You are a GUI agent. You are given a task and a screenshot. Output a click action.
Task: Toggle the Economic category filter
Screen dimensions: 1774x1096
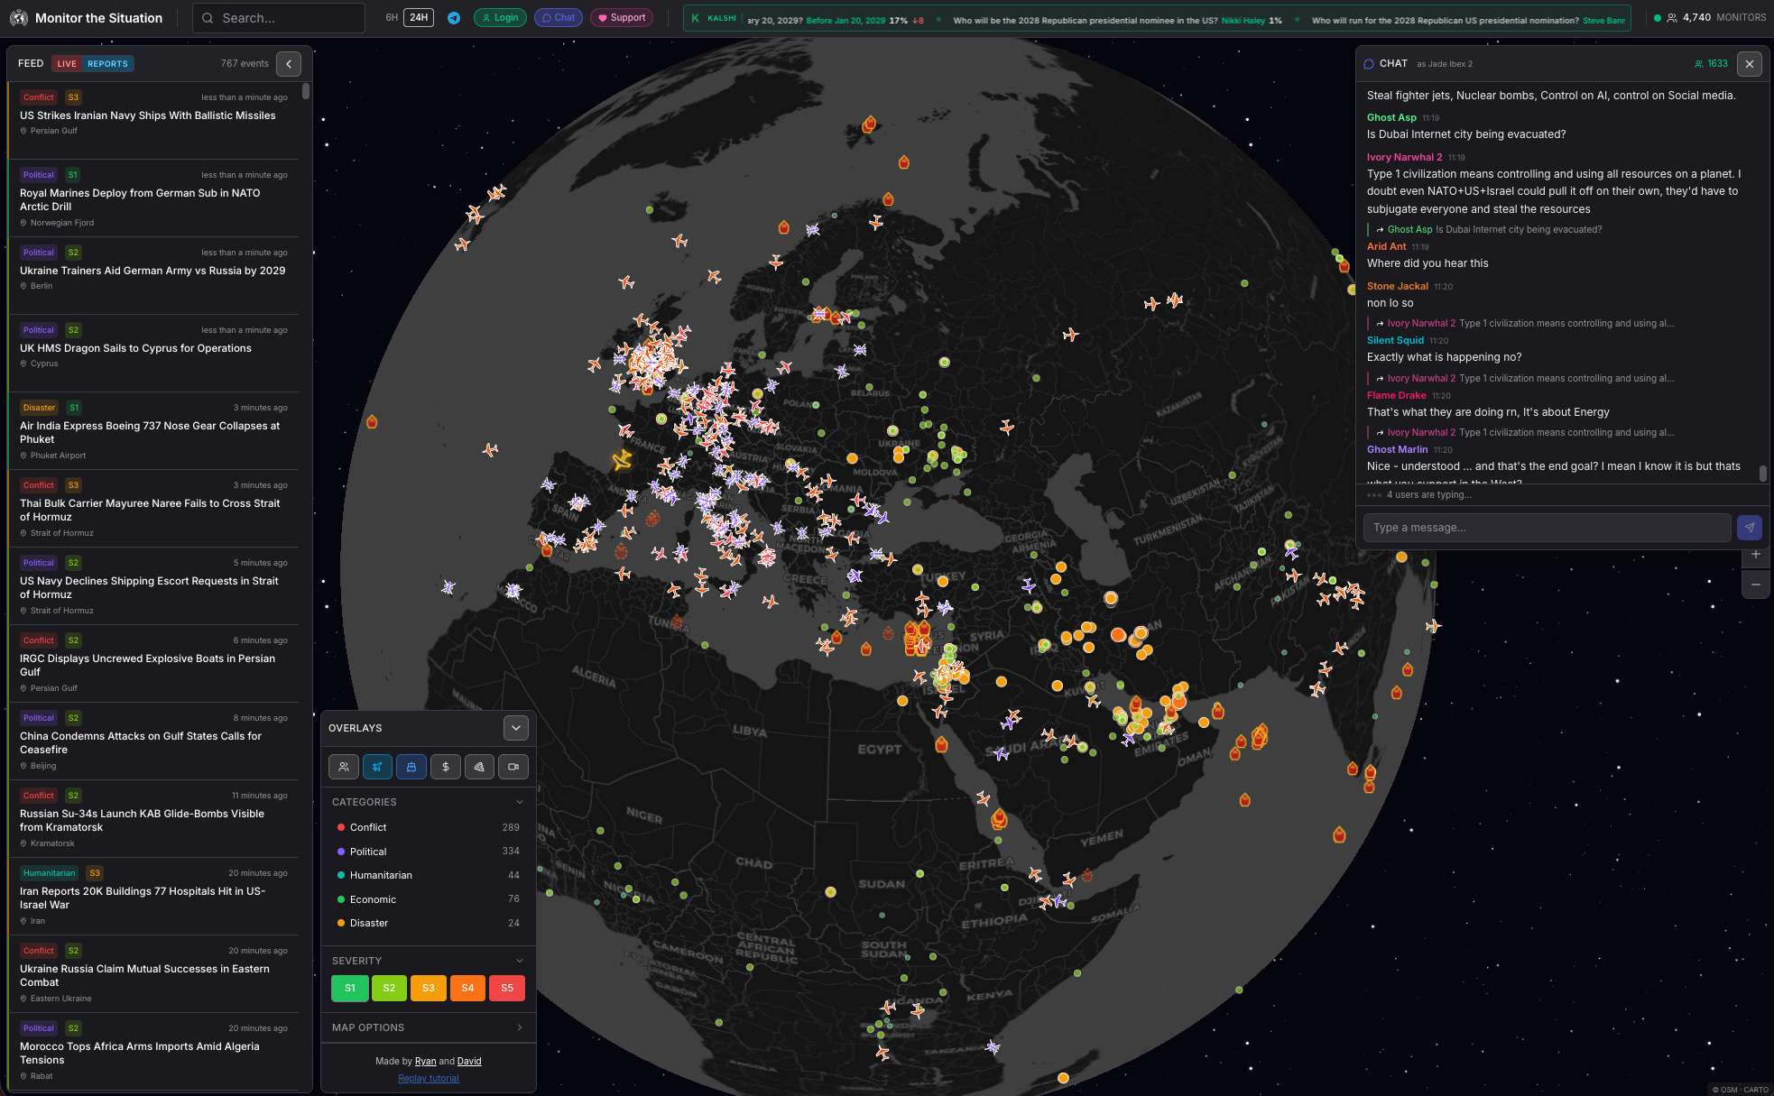(x=373, y=899)
